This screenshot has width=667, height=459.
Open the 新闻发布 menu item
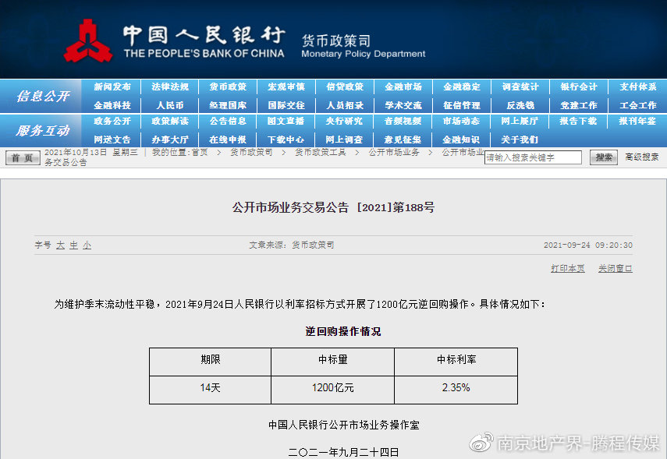tap(112, 87)
